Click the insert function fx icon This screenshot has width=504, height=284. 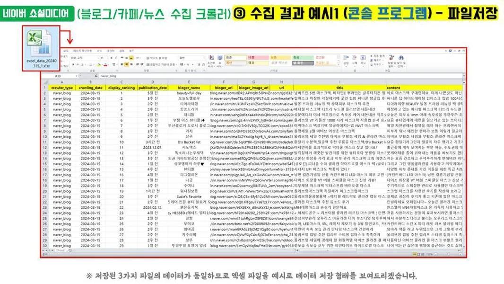point(96,76)
